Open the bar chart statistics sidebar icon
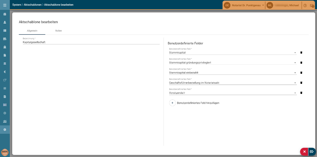This screenshot has height=157, width=317. click(x=5, y=121)
